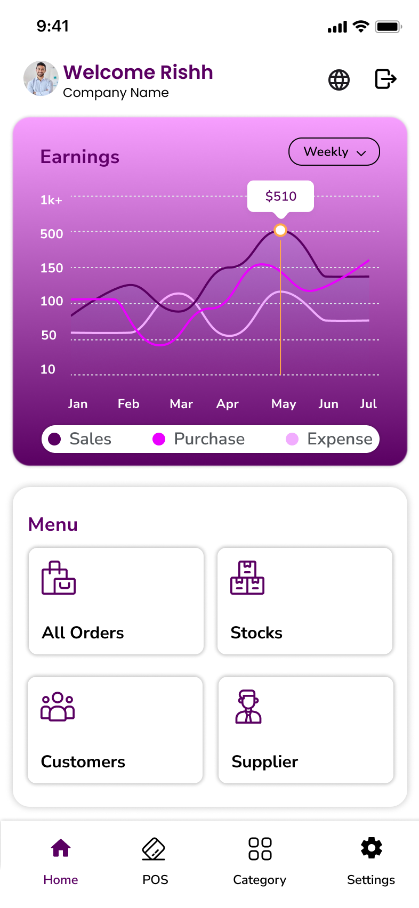Toggle the Sales series legend
This screenshot has width=419, height=908.
coord(80,439)
